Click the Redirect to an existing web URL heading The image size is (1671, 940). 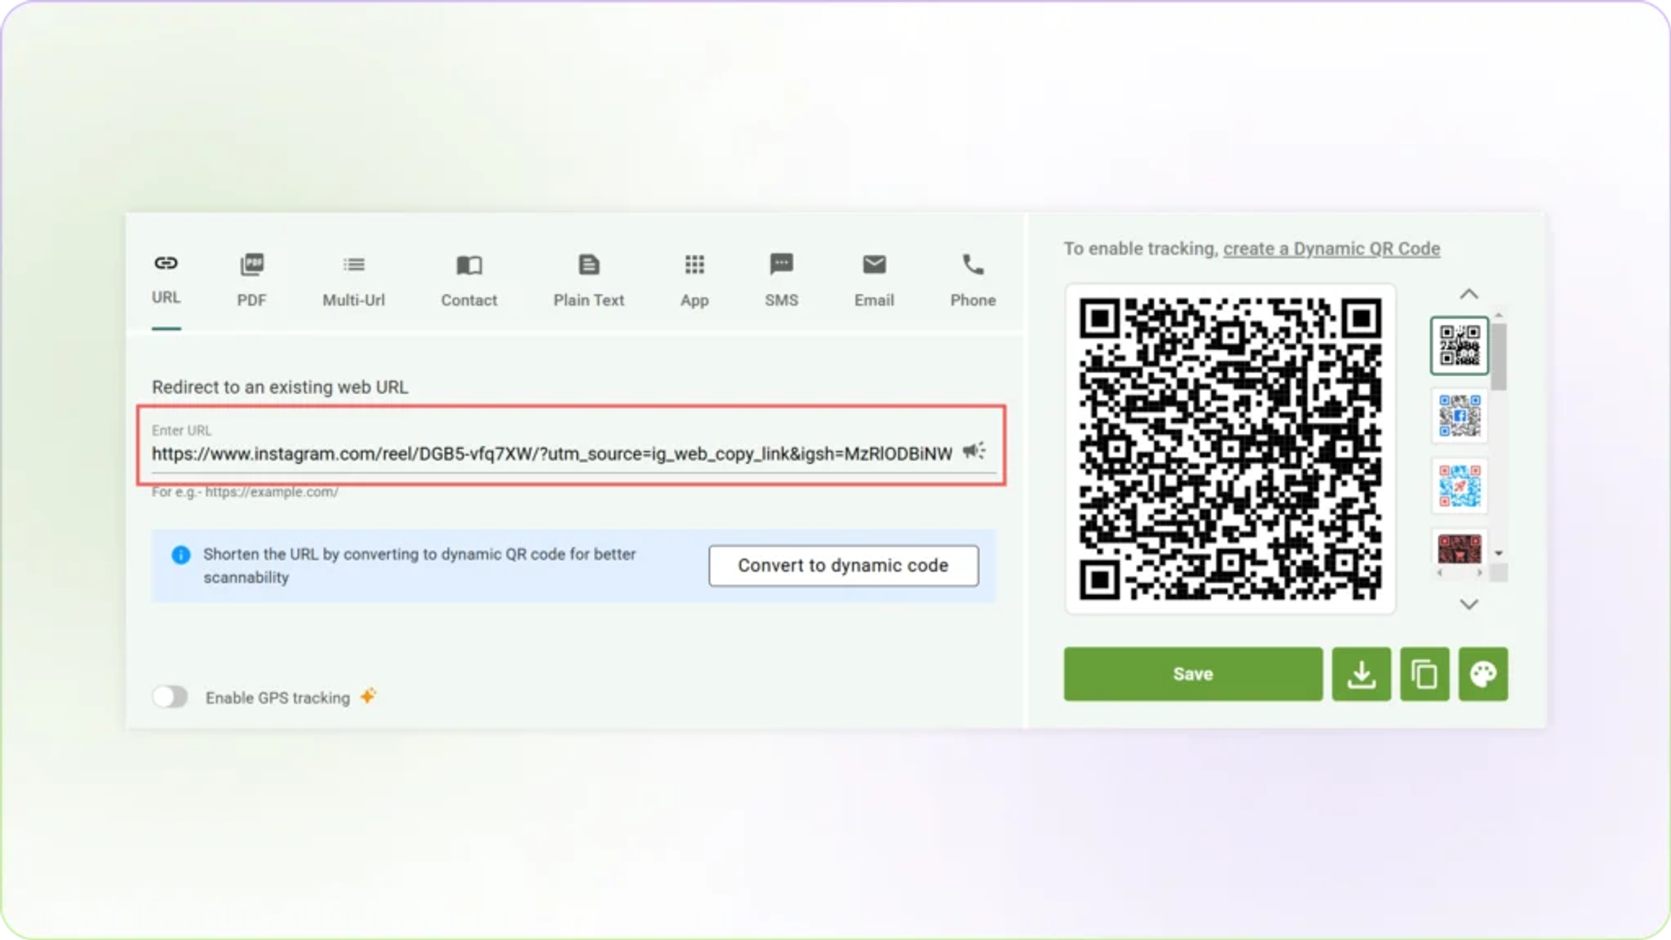tap(280, 387)
